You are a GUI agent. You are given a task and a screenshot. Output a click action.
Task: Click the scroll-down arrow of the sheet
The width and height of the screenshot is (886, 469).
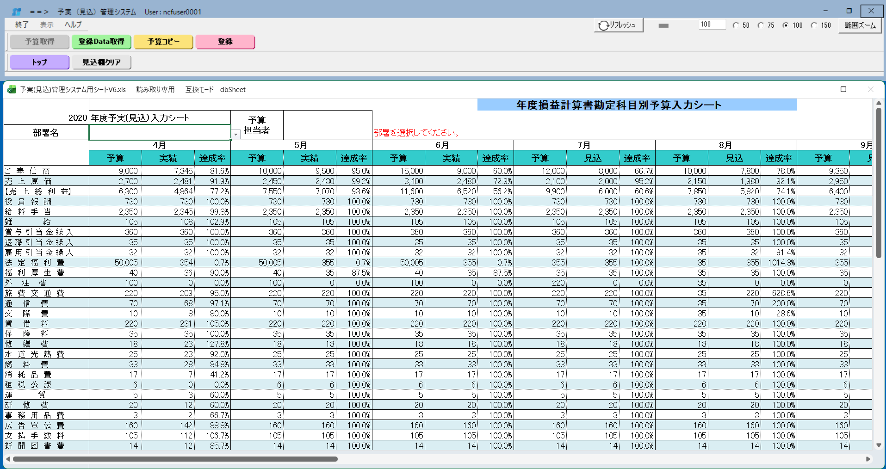pos(879,445)
